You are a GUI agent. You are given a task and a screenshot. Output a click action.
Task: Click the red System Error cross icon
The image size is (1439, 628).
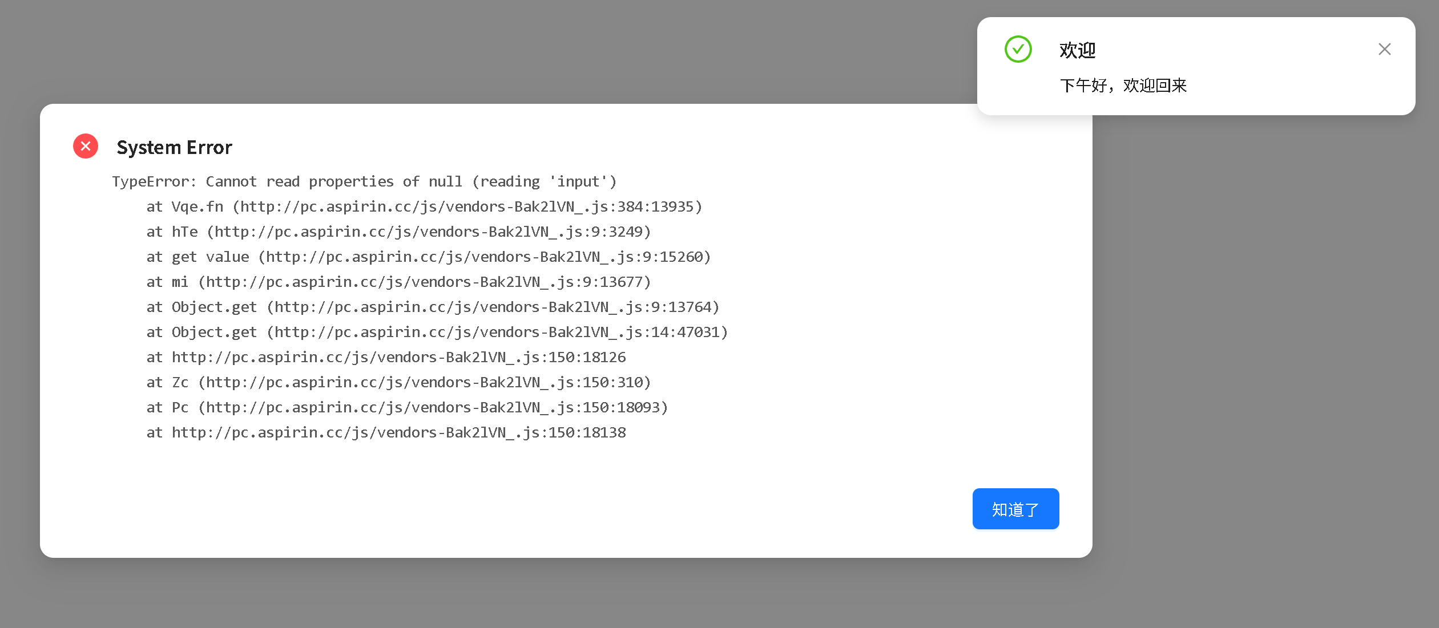click(86, 147)
